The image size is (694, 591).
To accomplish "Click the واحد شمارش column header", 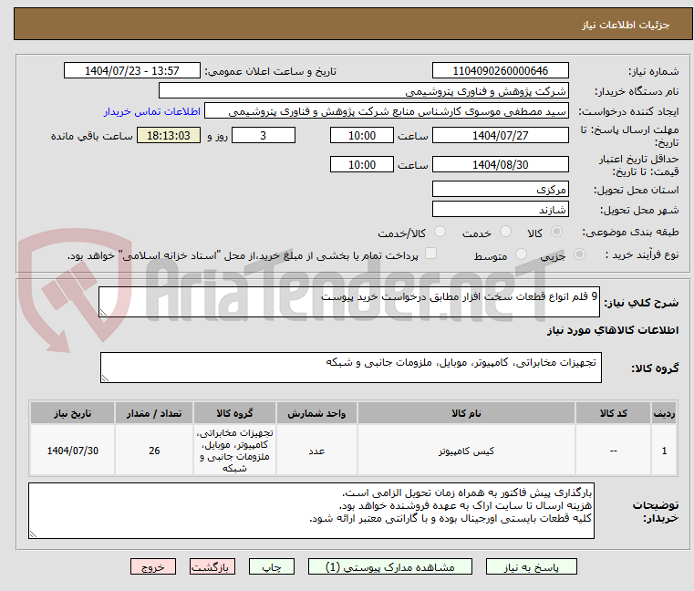I will (316, 413).
